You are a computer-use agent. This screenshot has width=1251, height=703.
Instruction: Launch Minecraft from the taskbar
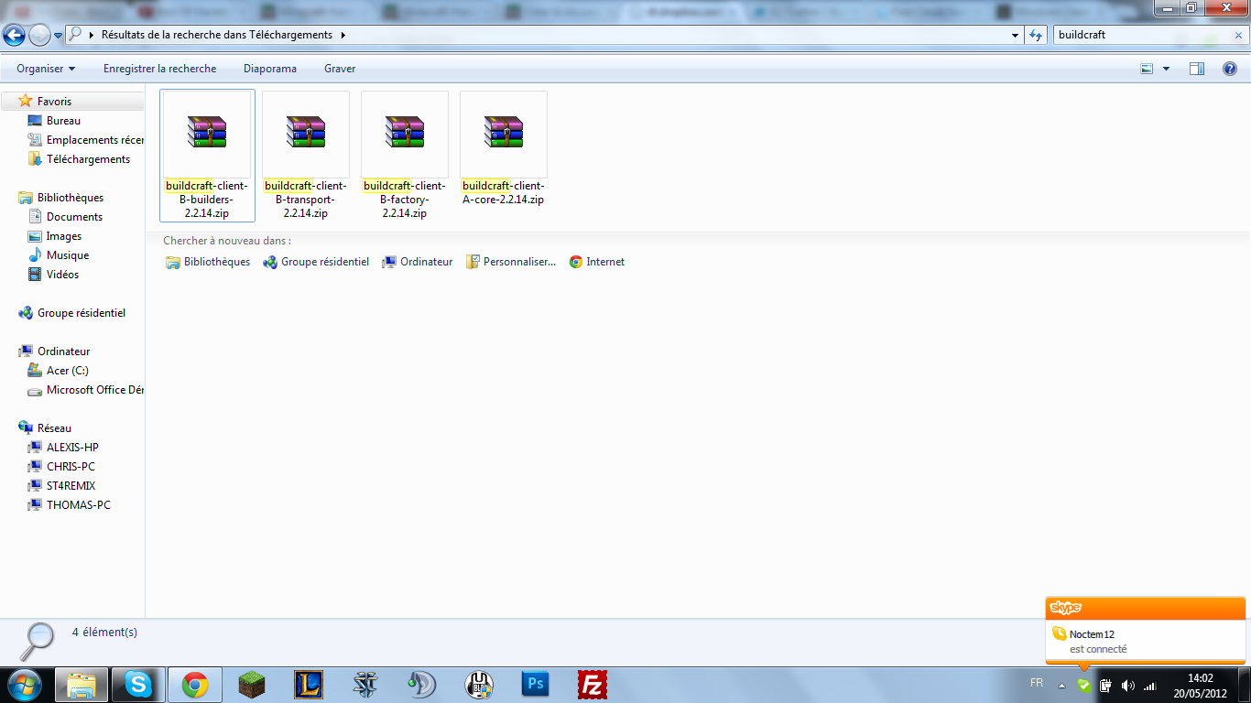pos(251,685)
